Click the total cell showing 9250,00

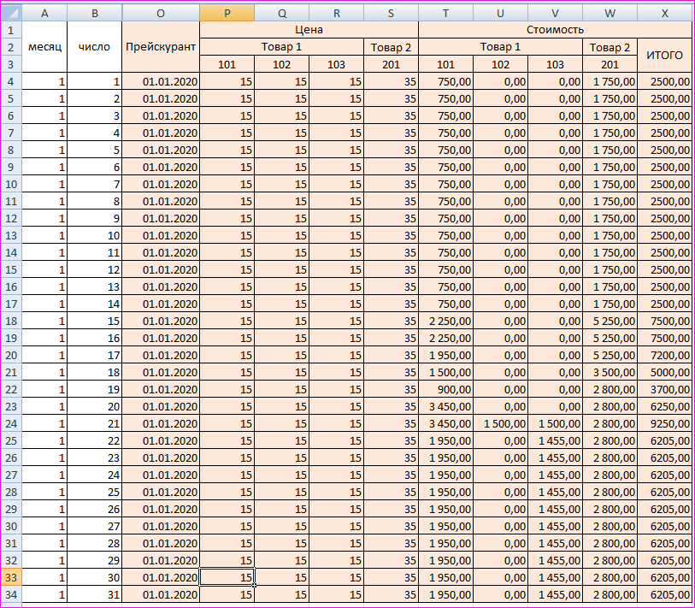click(x=664, y=423)
